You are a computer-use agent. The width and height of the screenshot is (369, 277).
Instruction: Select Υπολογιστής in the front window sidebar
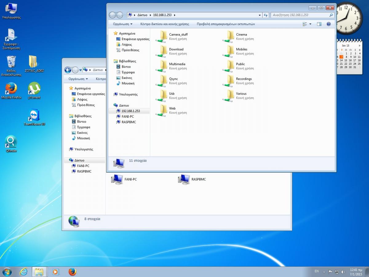coord(125,94)
